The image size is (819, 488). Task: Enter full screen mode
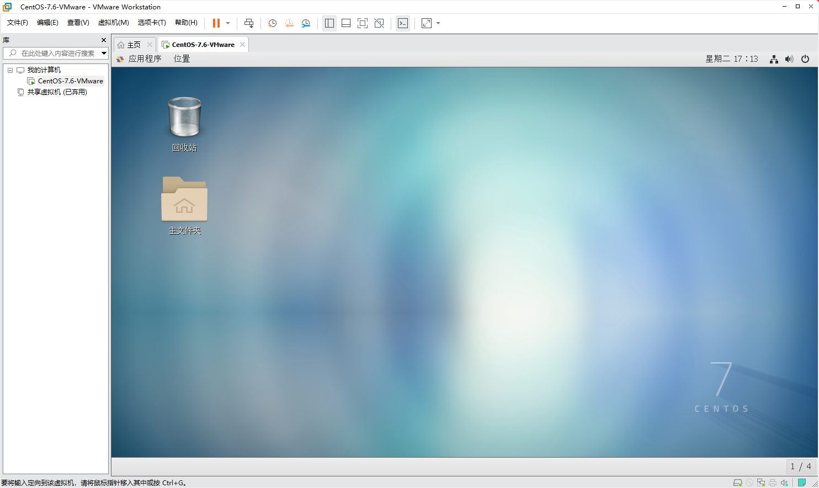point(363,23)
